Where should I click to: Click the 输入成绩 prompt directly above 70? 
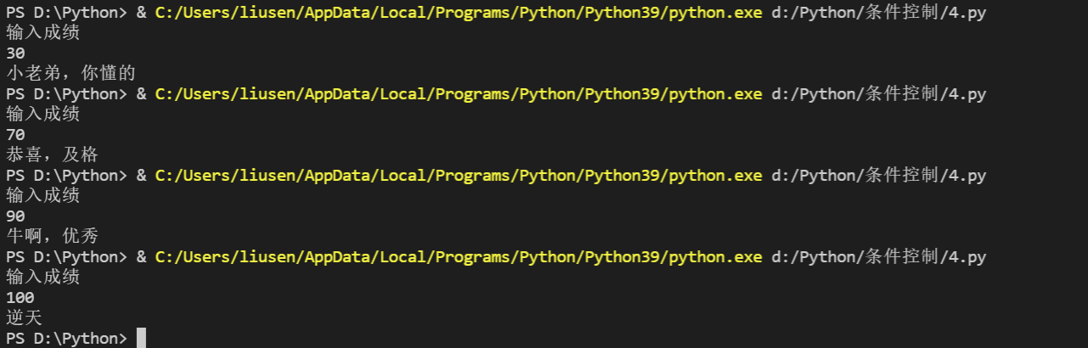(43, 115)
